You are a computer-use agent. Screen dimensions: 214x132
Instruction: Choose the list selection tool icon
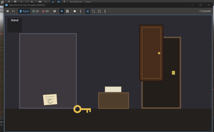[67, 11]
